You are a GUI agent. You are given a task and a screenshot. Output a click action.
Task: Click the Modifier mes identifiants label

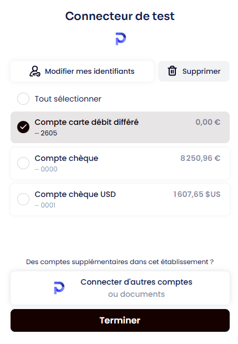[x=89, y=72]
